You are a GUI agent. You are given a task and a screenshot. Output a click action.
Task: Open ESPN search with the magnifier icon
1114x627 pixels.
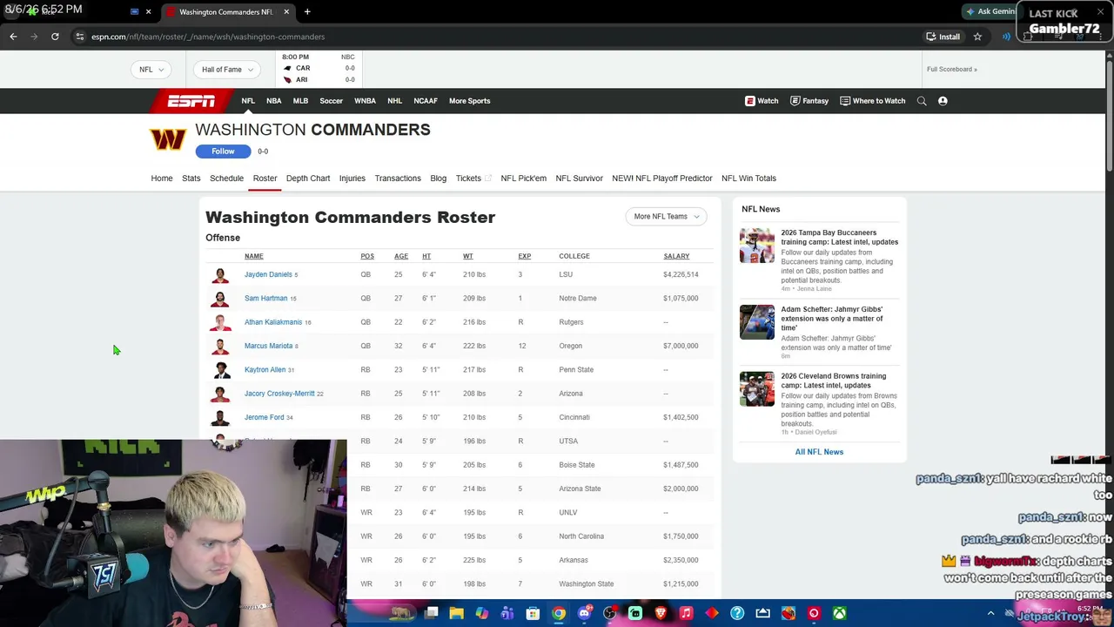pyautogui.click(x=922, y=101)
